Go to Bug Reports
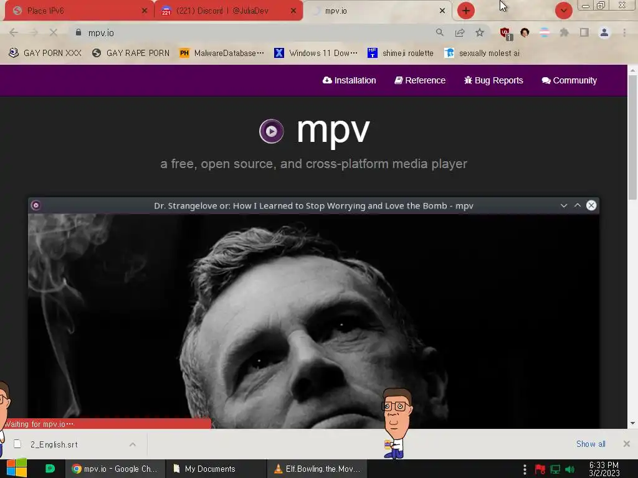 (493, 80)
